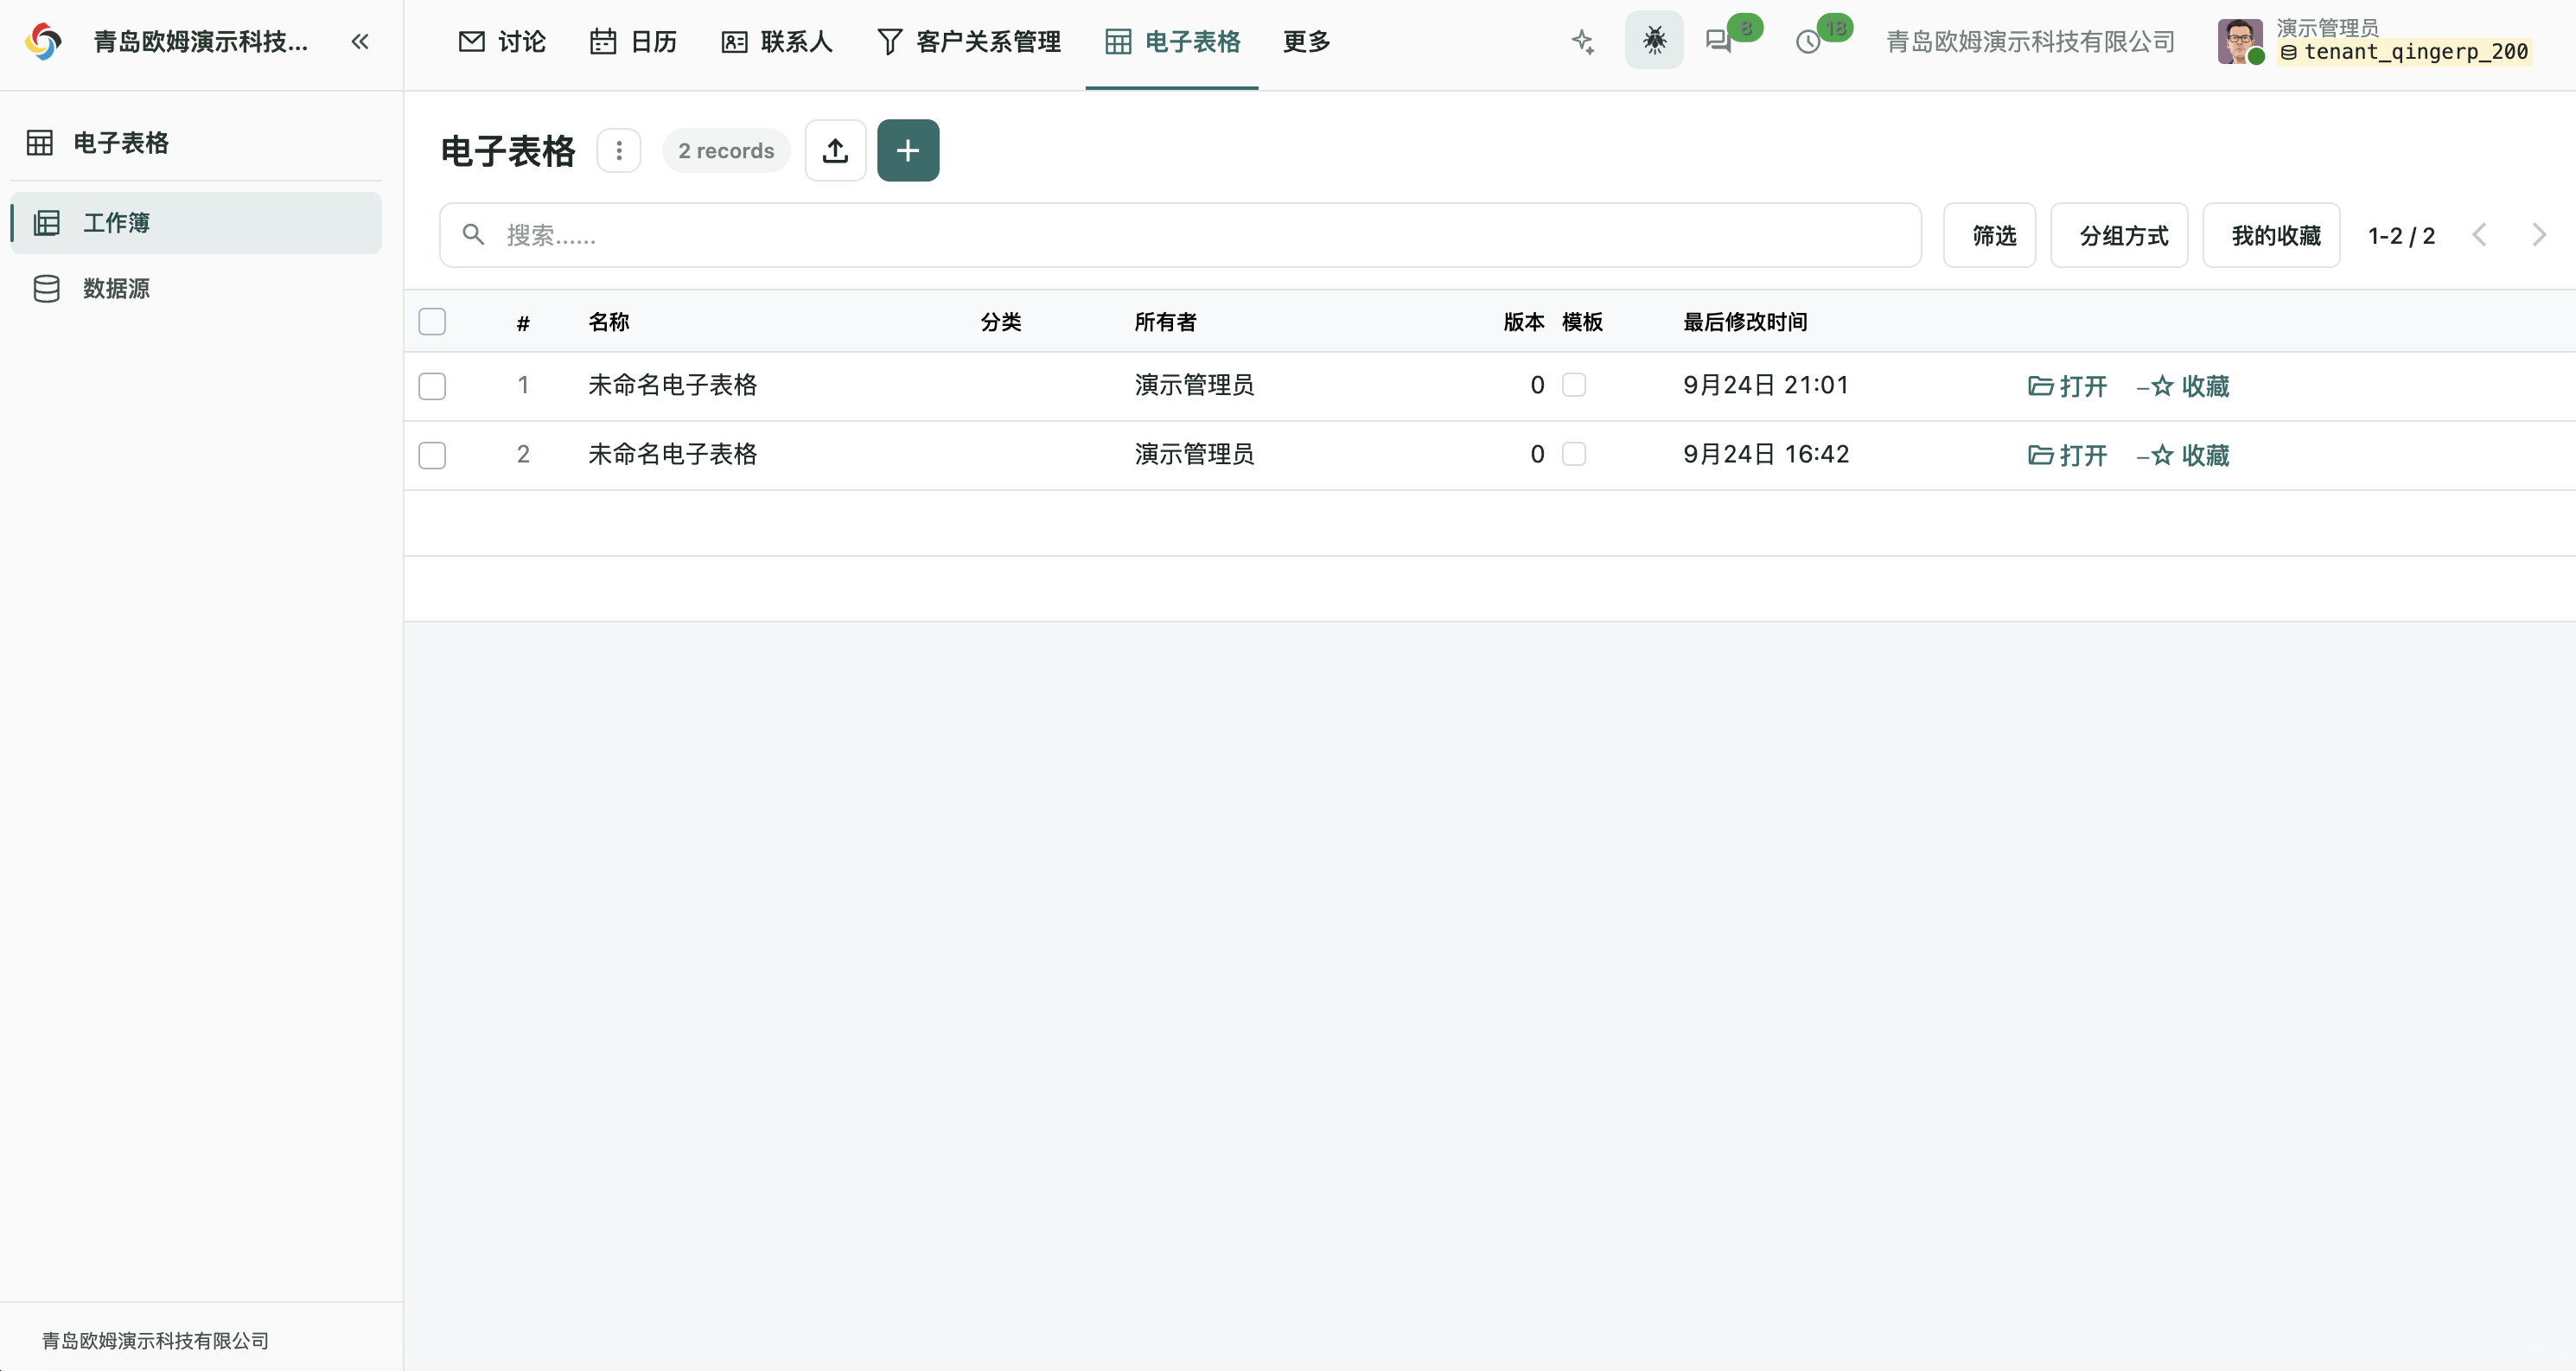This screenshot has width=2576, height=1371.
Task: Select 工作簿 in the sidebar
Action: [x=196, y=222]
